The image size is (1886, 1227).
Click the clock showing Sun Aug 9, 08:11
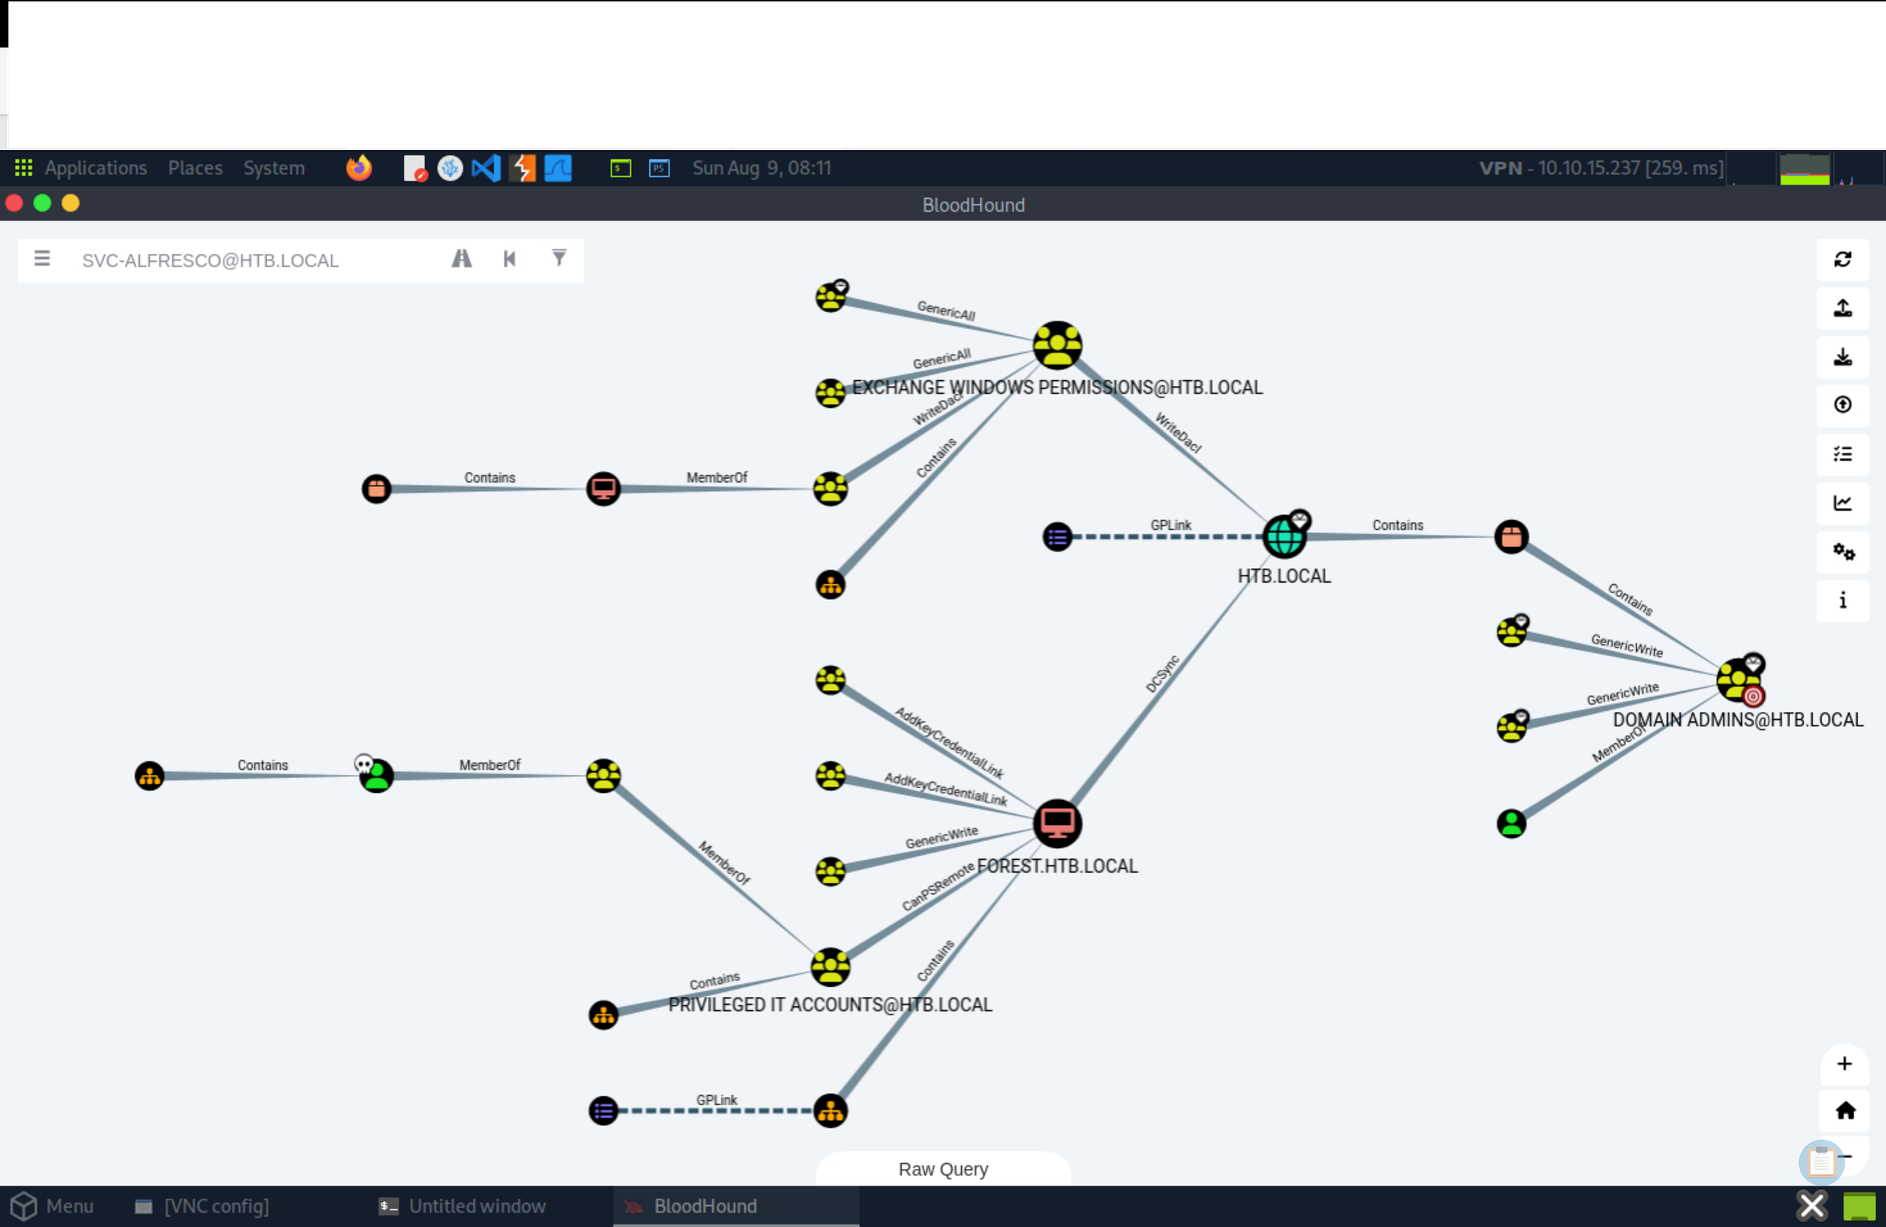coord(762,168)
